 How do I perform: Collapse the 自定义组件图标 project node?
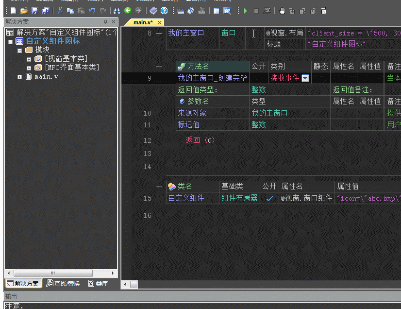(x=11, y=42)
